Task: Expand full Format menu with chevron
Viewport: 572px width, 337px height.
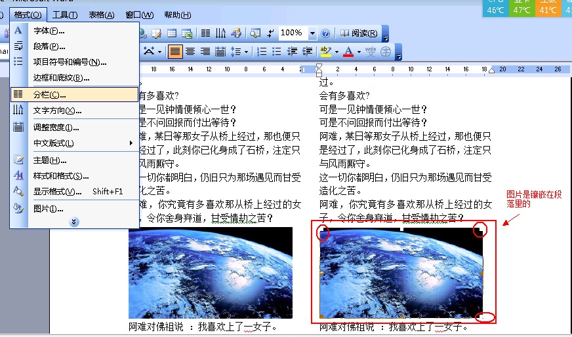Action: tap(74, 222)
